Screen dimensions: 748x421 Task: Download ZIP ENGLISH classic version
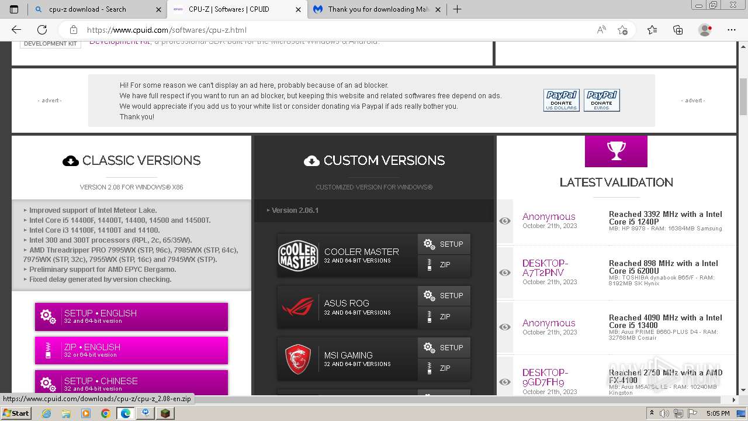pyautogui.click(x=131, y=350)
